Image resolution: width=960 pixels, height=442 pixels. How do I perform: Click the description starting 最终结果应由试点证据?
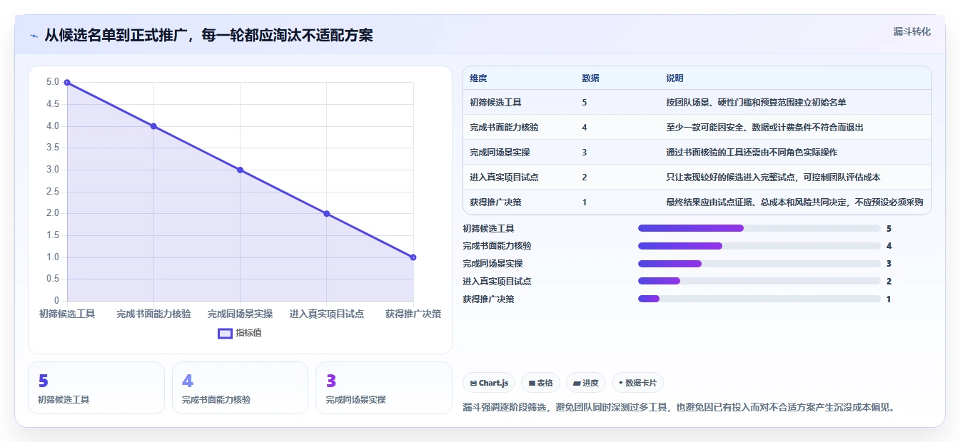[x=794, y=202]
